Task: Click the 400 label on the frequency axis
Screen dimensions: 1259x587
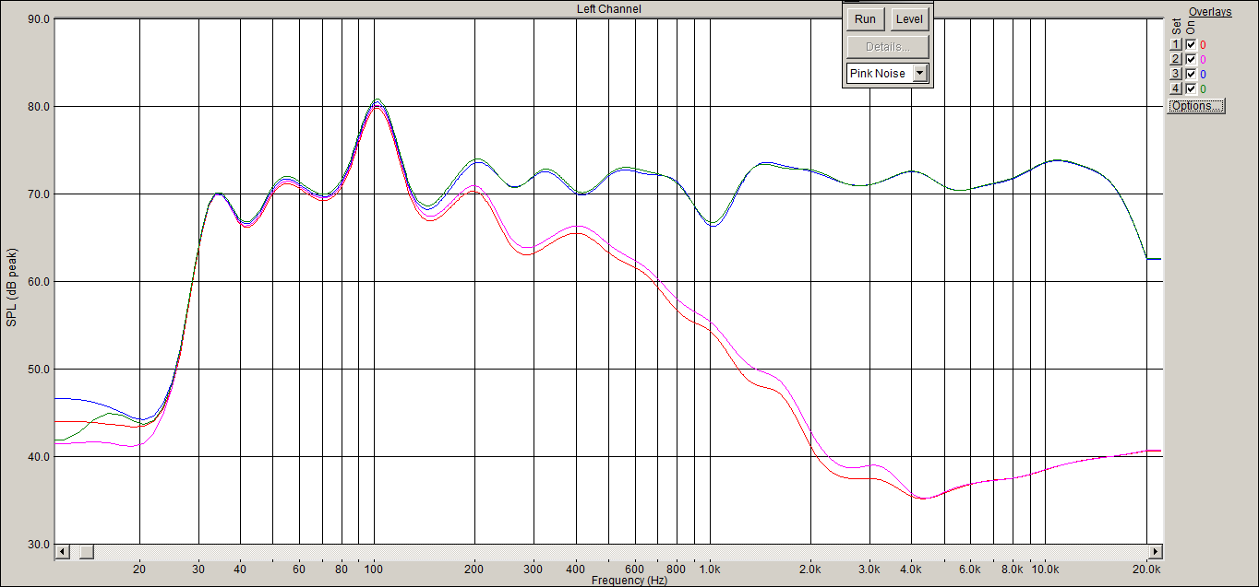Action: point(576,569)
